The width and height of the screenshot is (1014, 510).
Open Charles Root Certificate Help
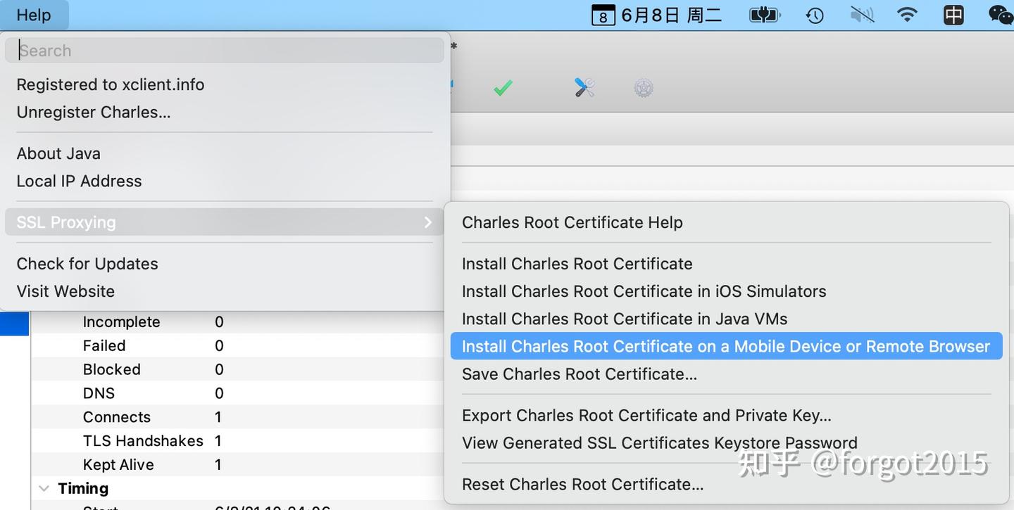point(572,222)
